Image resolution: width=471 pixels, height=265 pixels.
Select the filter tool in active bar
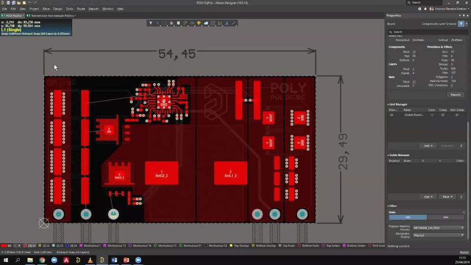(151, 23)
